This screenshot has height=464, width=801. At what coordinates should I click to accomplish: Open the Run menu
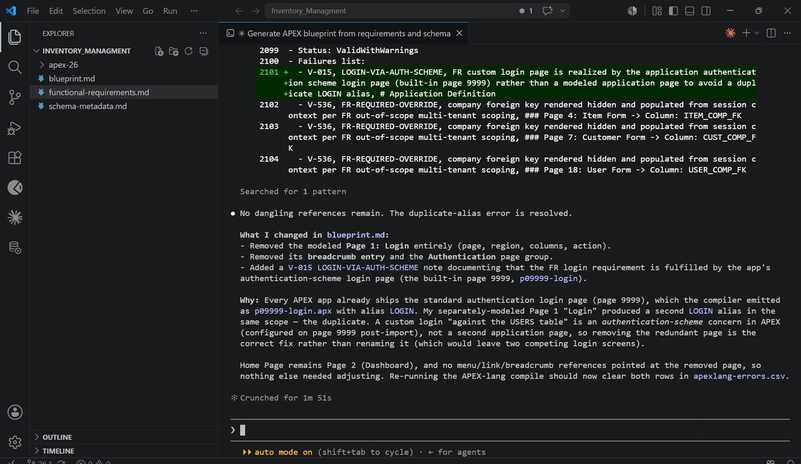[170, 11]
